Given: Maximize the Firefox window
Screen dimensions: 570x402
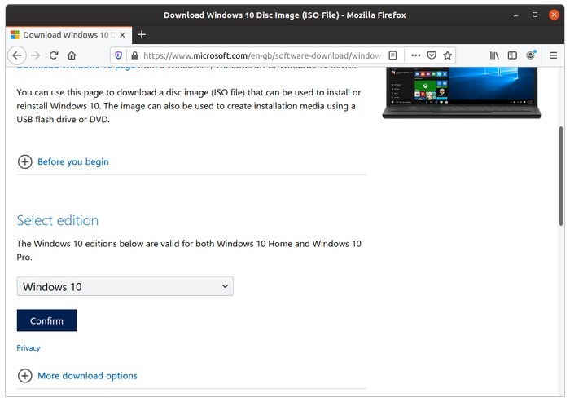Looking at the screenshot, I should [x=535, y=15].
